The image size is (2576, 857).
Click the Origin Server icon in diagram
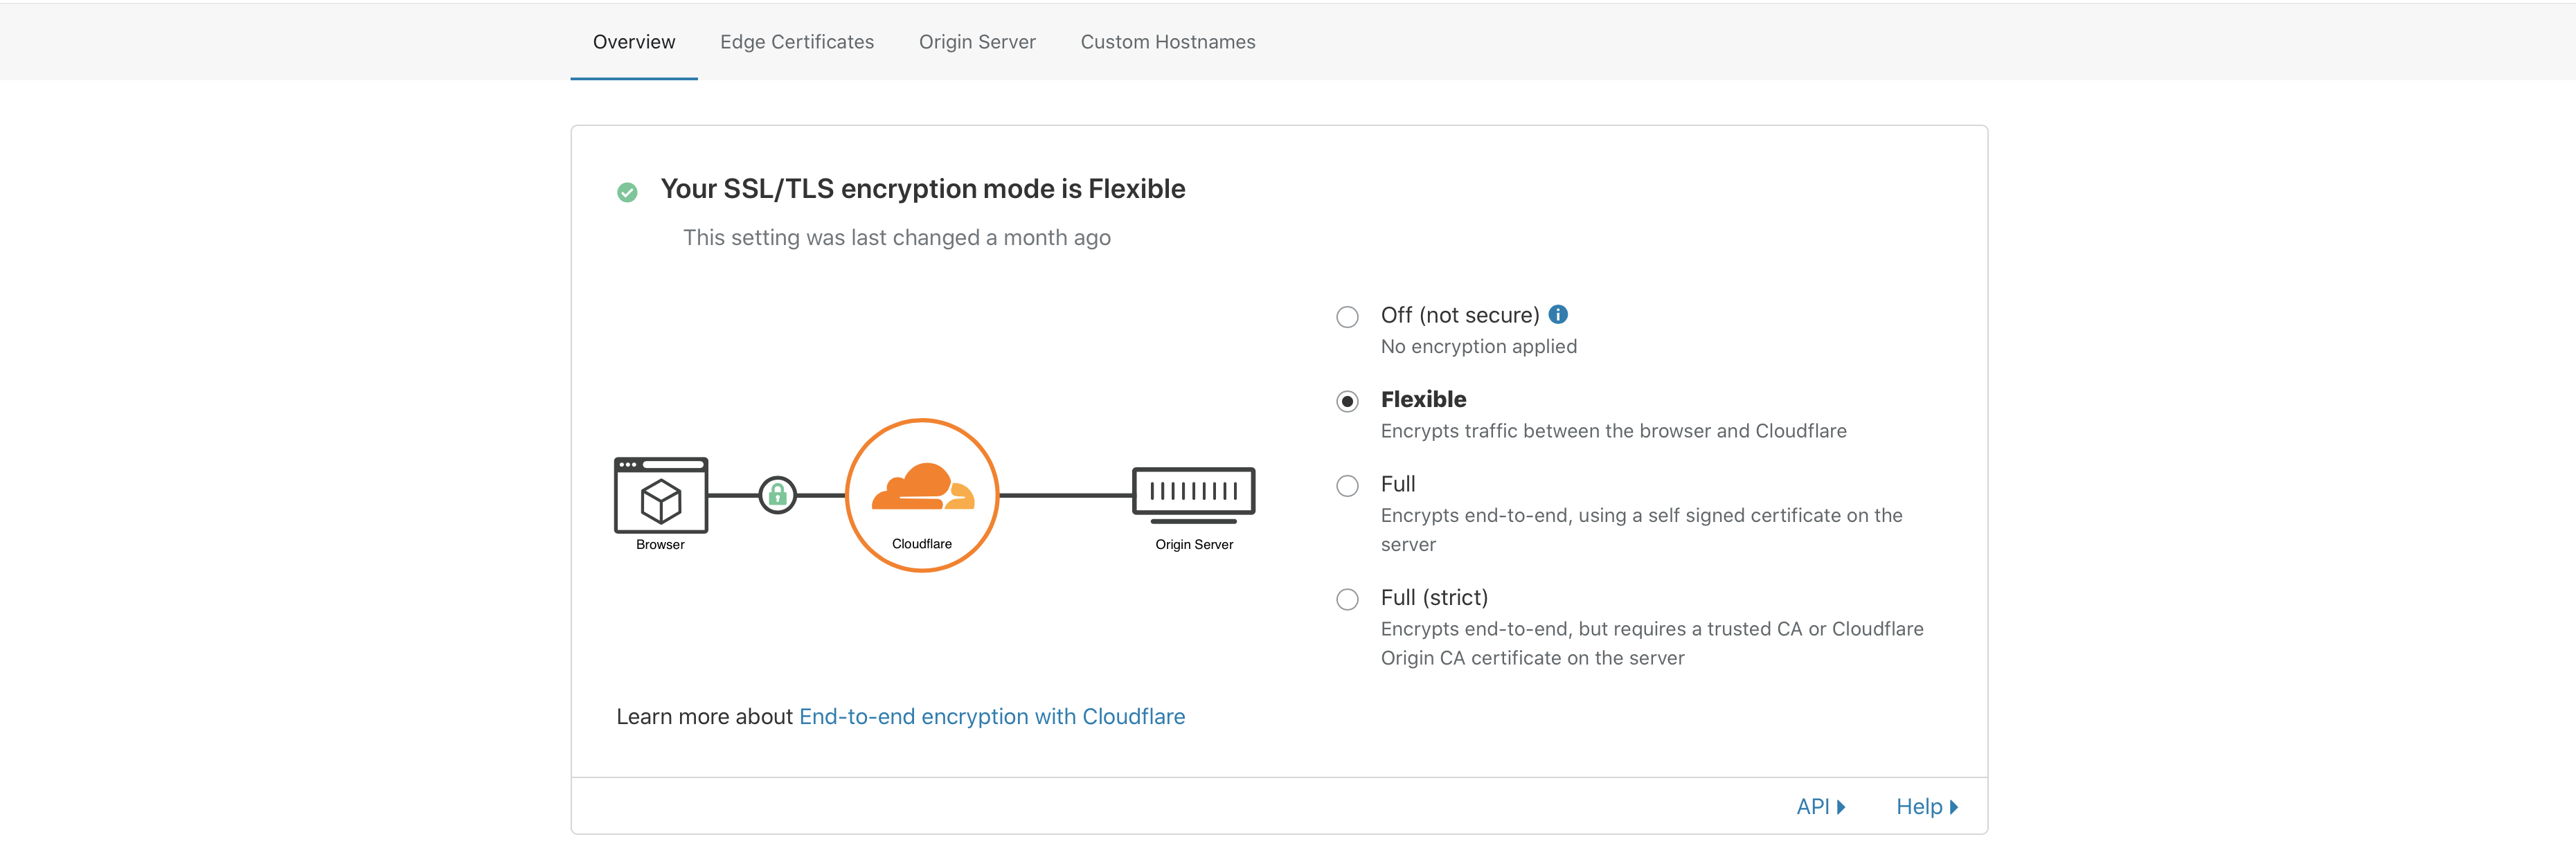click(x=1193, y=493)
